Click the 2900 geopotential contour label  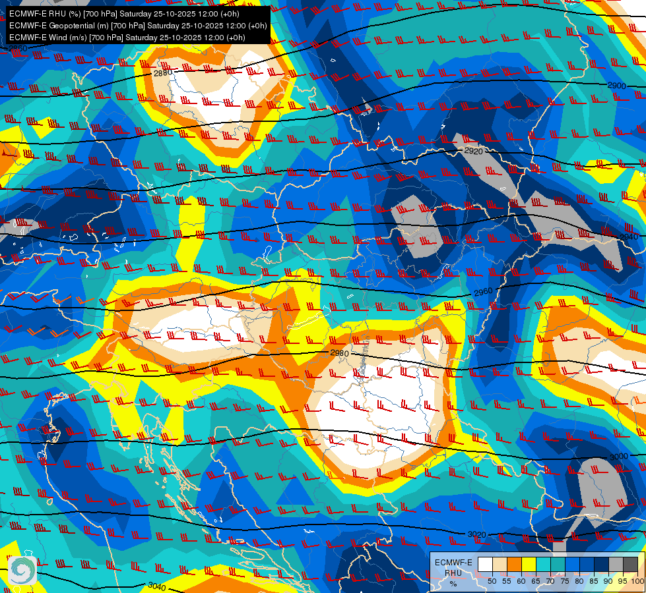click(x=617, y=86)
